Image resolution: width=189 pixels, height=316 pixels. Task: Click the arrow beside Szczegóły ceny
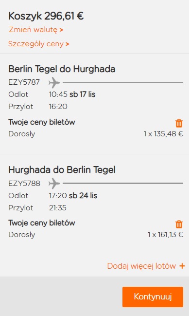click(x=68, y=44)
